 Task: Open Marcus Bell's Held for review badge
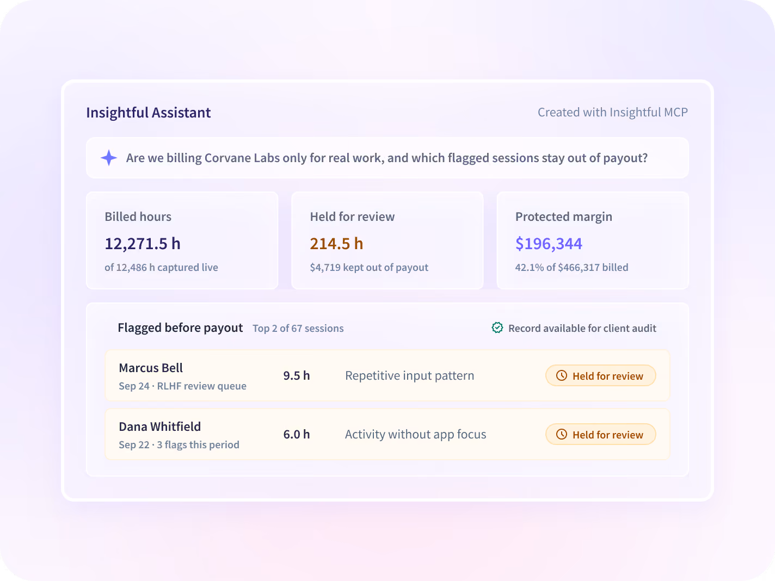click(601, 375)
